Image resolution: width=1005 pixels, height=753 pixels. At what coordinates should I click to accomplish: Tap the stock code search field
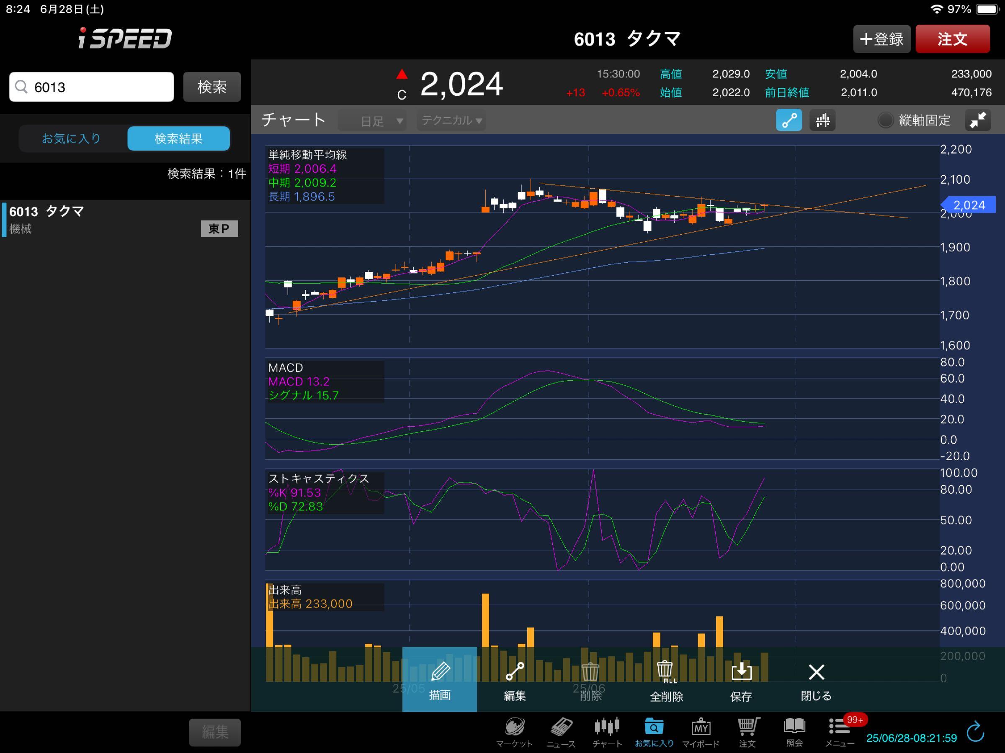click(92, 87)
